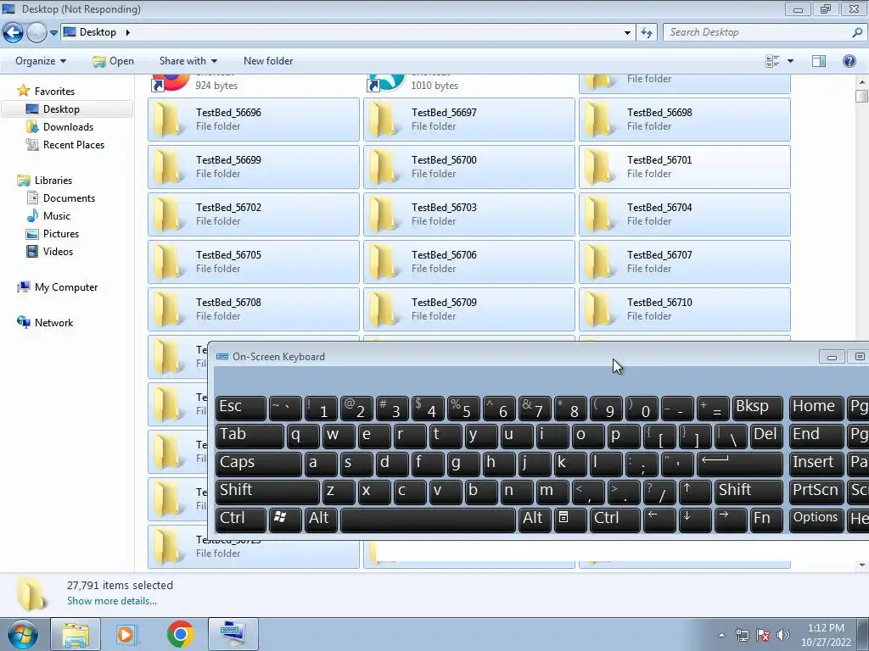Select the TestBed_56707 folder
This screenshot has width=869, height=651.
685,262
